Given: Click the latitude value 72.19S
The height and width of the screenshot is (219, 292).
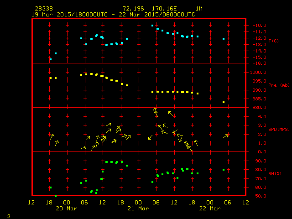Looking at the screenshot, I should point(132,9).
